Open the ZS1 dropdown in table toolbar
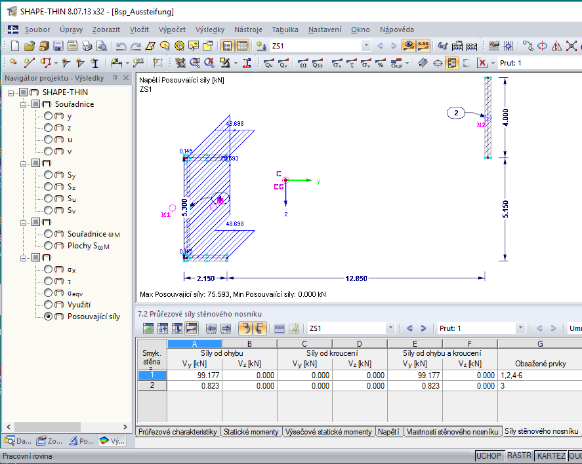Image resolution: width=582 pixels, height=464 pixels. 390,328
